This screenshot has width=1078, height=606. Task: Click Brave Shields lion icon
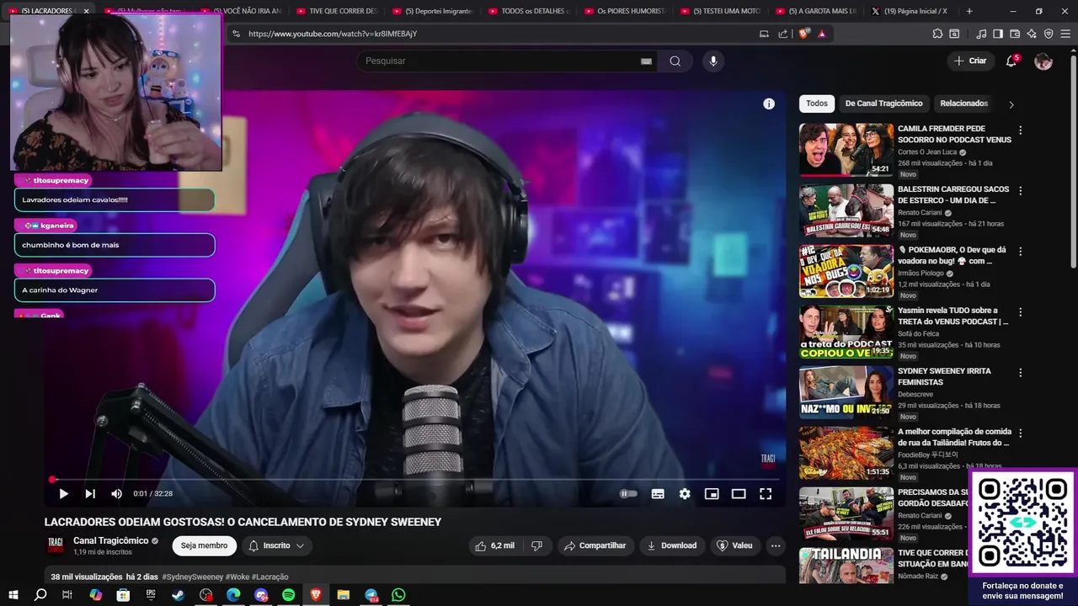click(x=804, y=34)
